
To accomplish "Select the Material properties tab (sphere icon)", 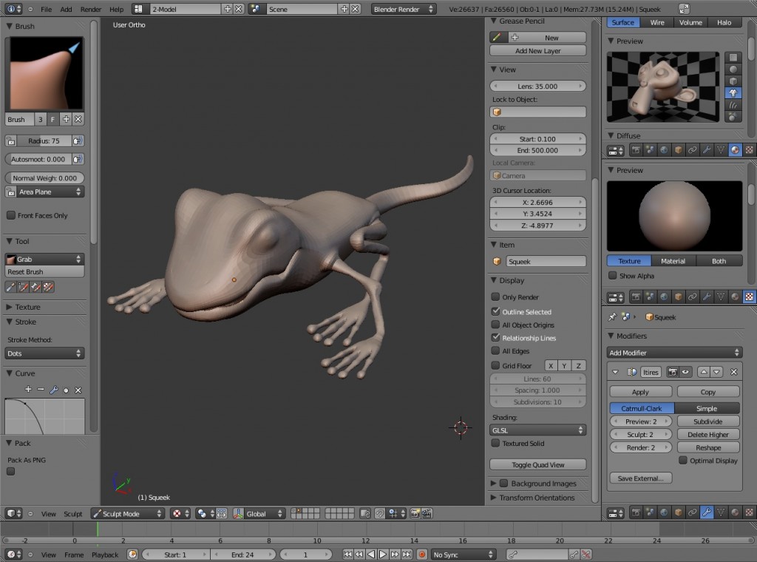I will pos(734,297).
